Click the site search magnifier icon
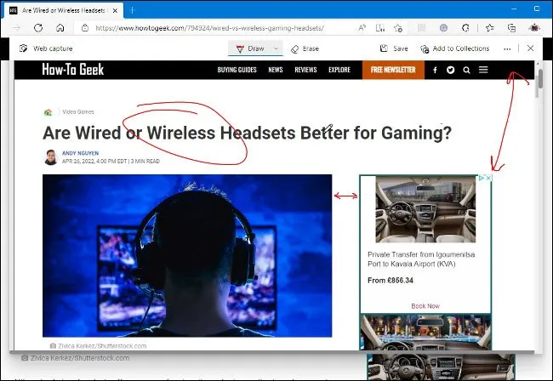 (x=466, y=70)
